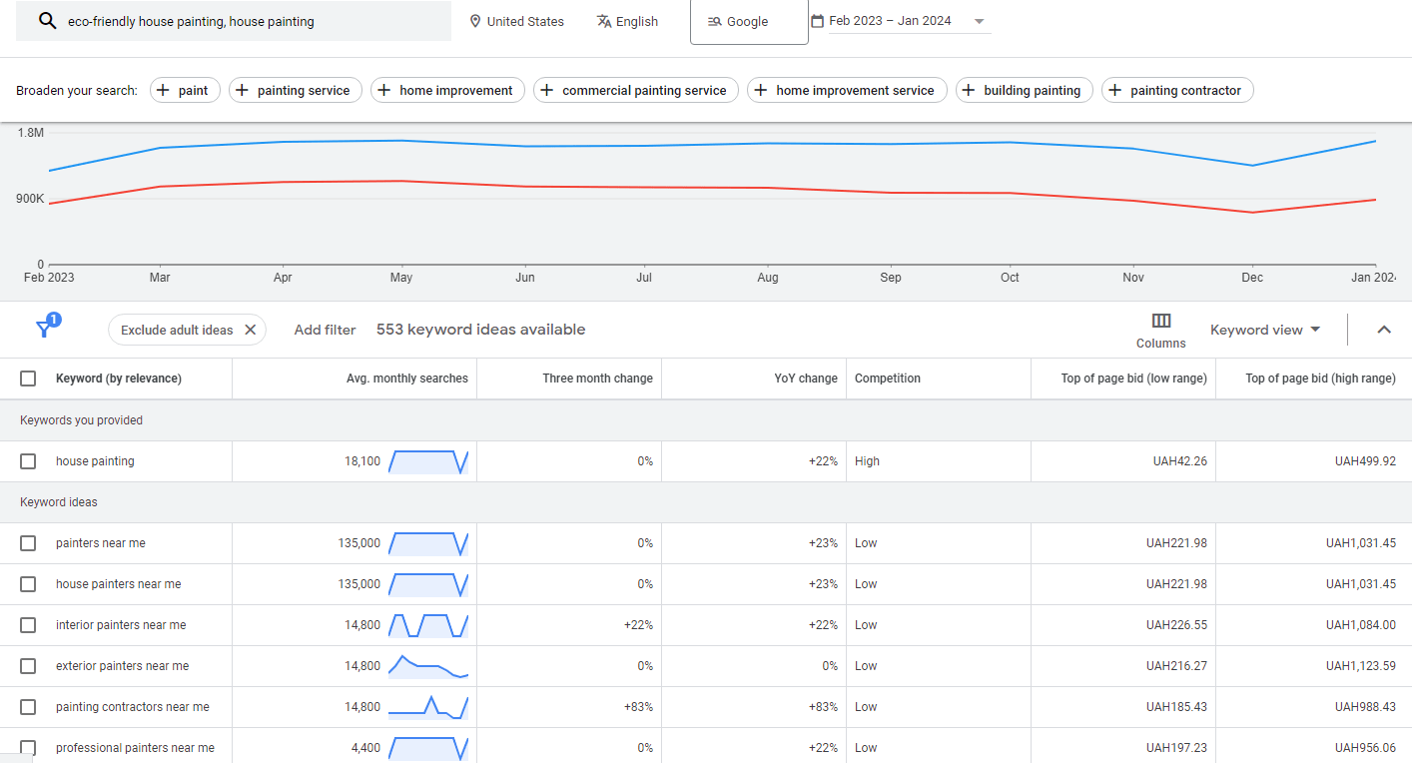
Task: Add the building painting chip
Action: point(1025,90)
